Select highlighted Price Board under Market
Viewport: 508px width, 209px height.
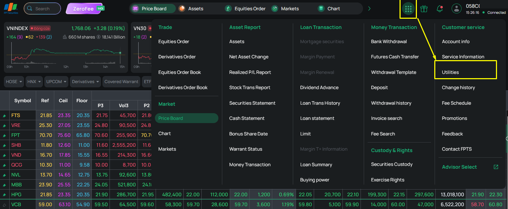tap(186, 118)
